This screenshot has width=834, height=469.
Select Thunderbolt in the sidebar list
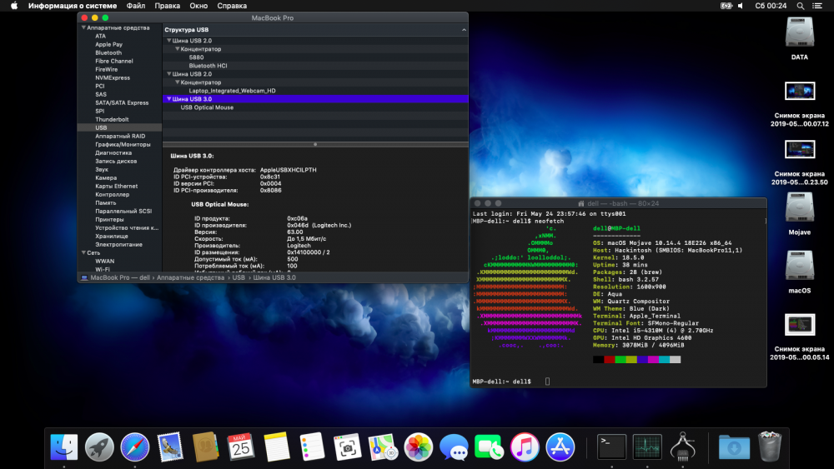[112, 119]
